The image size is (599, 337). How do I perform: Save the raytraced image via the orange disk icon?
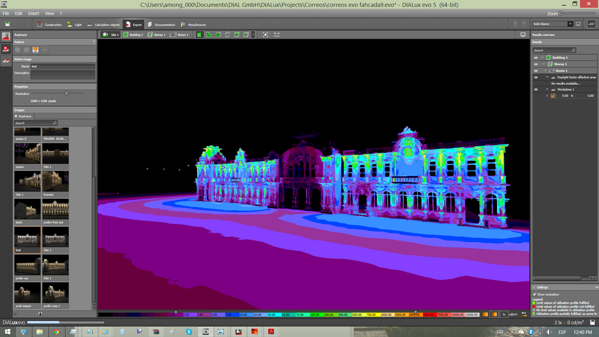pyautogui.click(x=36, y=50)
